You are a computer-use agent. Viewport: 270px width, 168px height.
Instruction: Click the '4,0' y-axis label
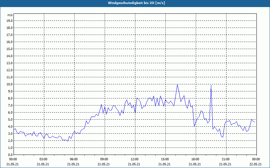click(10, 127)
